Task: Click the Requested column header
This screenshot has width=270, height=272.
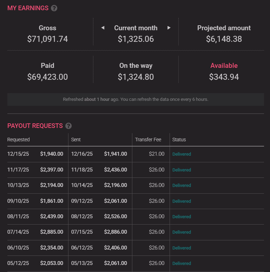Action: tap(19, 140)
